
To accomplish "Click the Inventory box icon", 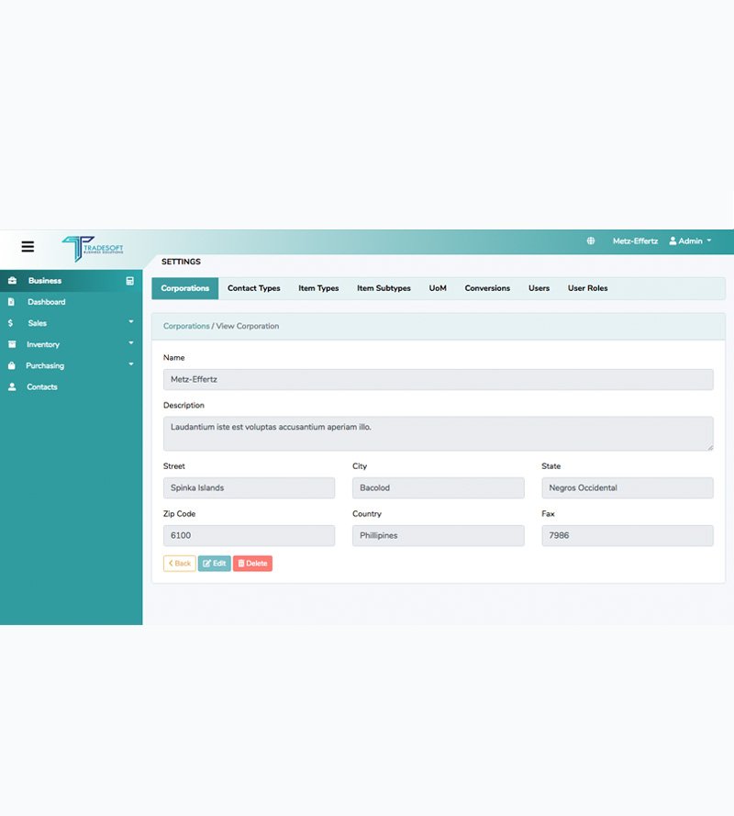I will 12,344.
